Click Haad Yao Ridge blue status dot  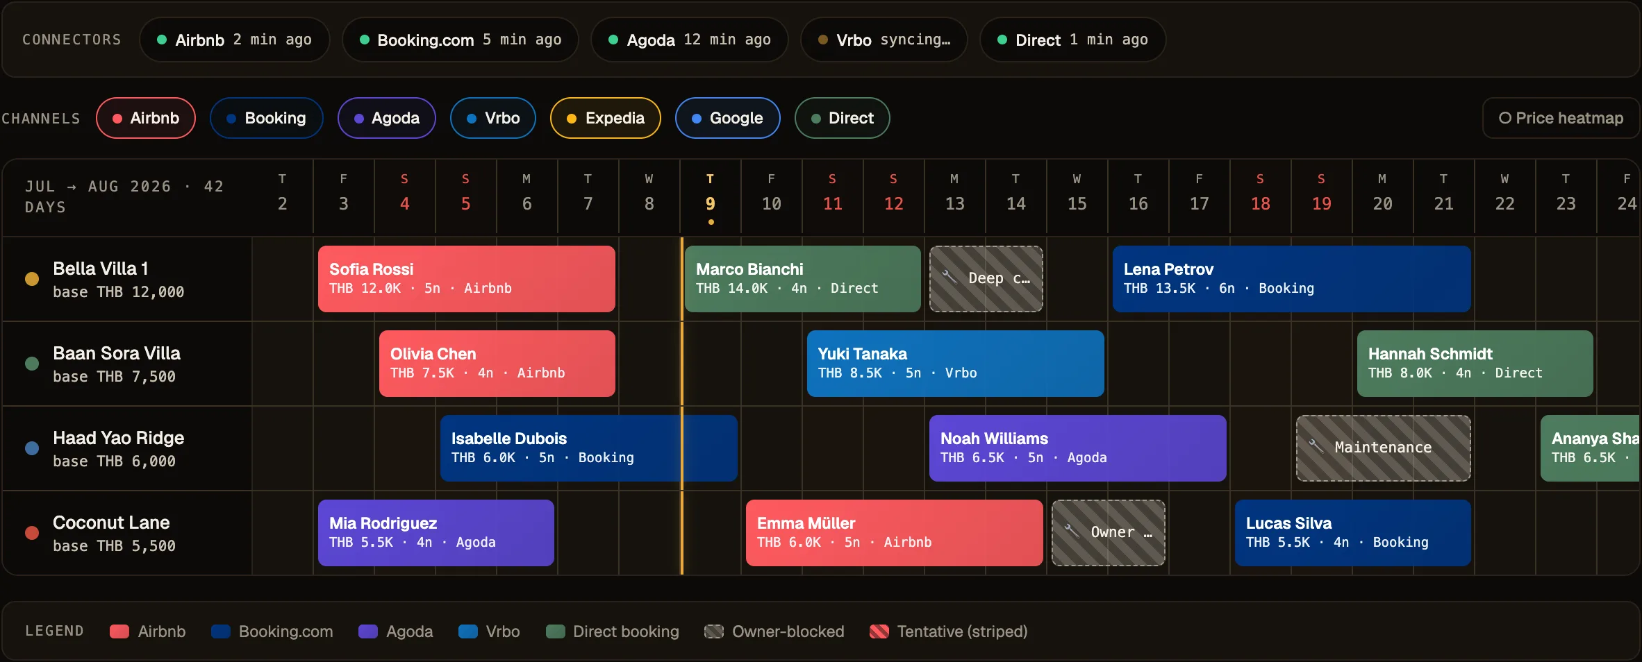click(x=32, y=448)
